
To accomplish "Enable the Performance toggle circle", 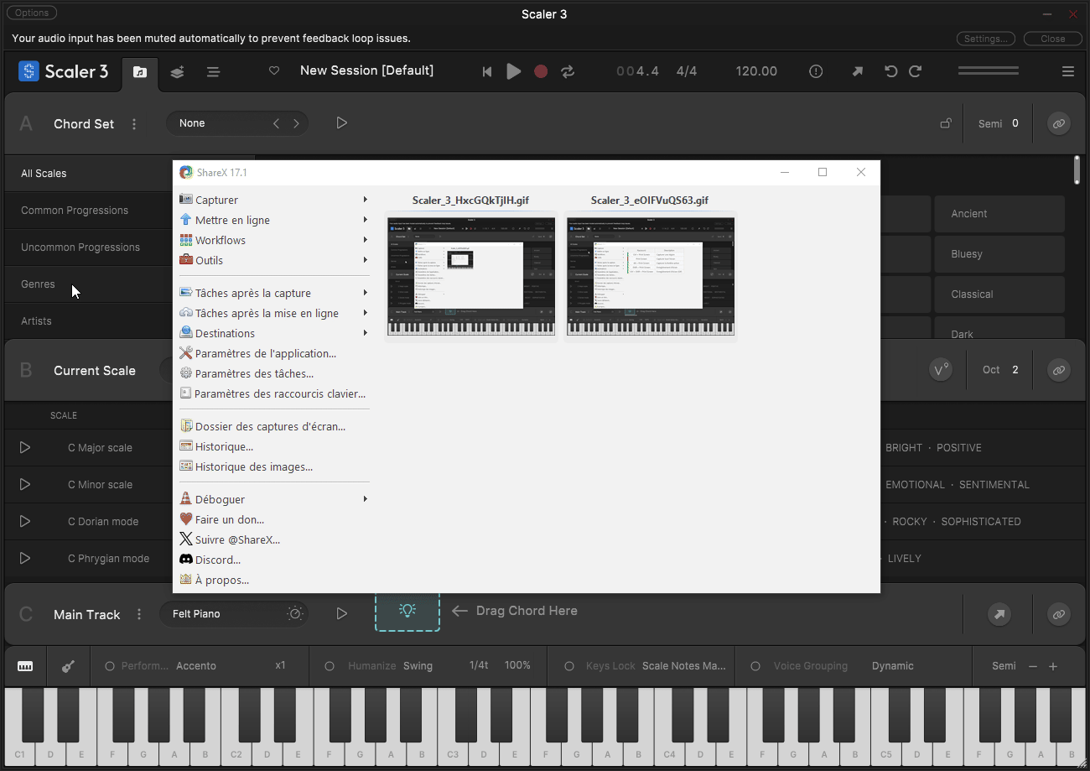I will tap(110, 666).
